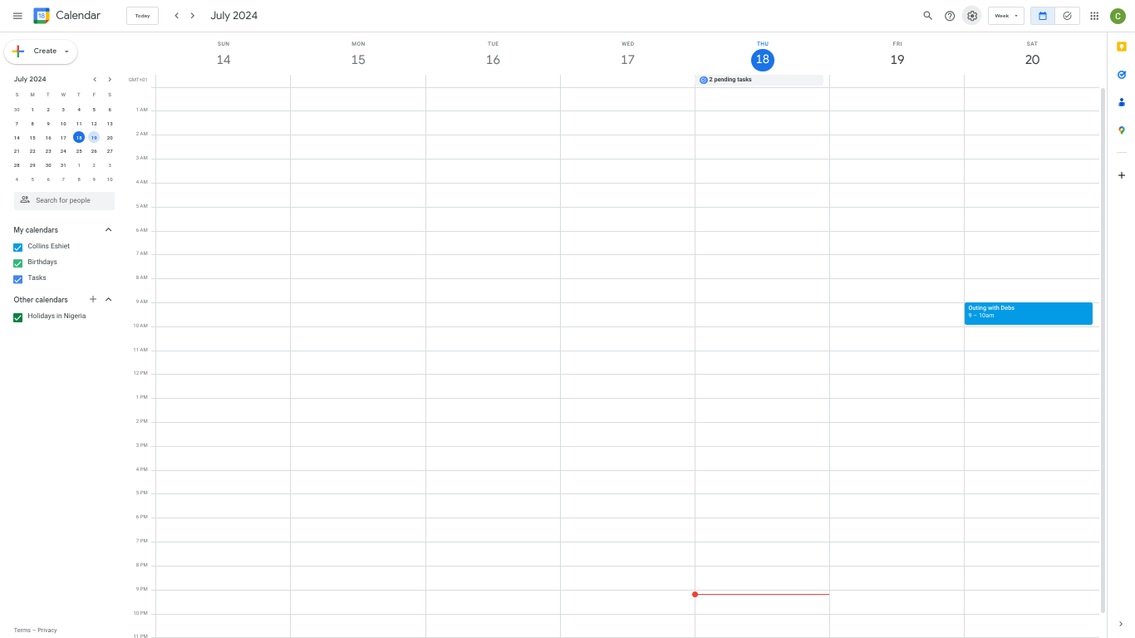Select Sunday 14 day header
This screenshot has width=1135, height=638.
[x=224, y=60]
